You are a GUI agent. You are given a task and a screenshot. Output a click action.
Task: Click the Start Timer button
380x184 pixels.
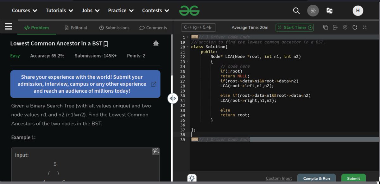pos(294,28)
